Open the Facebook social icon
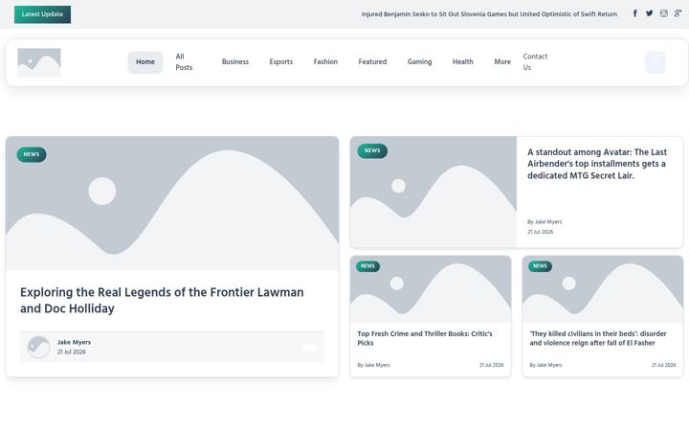 click(635, 13)
